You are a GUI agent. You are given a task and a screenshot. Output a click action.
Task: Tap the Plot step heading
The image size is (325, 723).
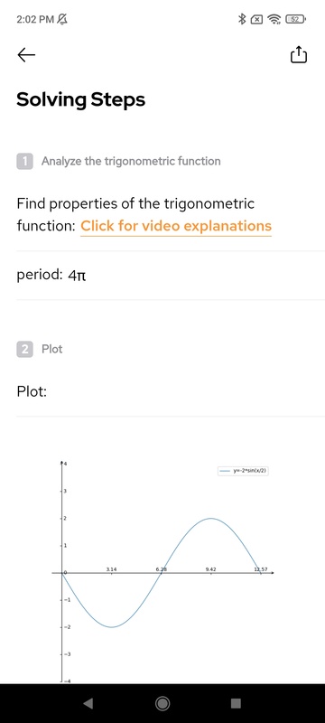pyautogui.click(x=52, y=349)
